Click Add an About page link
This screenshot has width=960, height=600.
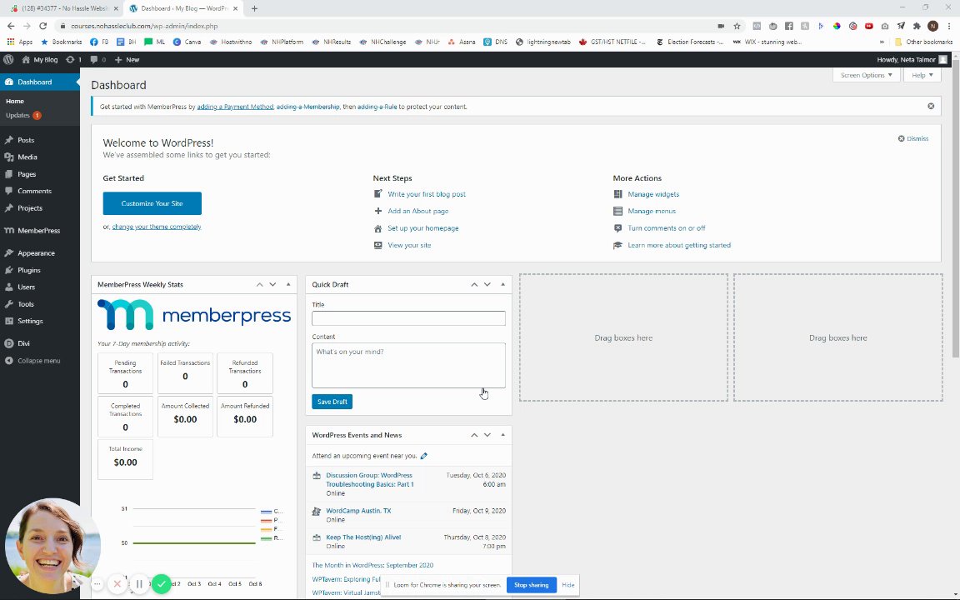click(x=418, y=211)
